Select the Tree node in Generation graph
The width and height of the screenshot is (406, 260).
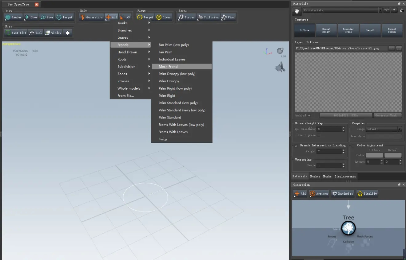(x=348, y=228)
